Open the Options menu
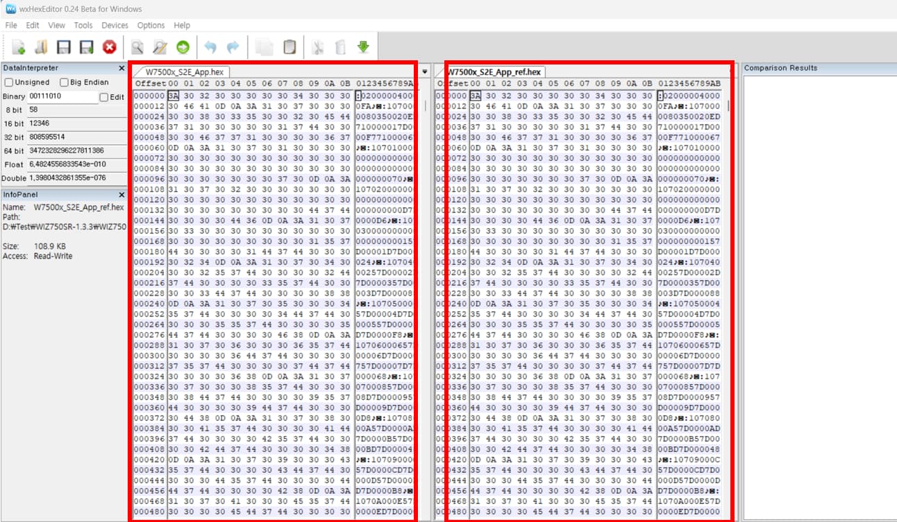897x522 pixels. (x=151, y=25)
